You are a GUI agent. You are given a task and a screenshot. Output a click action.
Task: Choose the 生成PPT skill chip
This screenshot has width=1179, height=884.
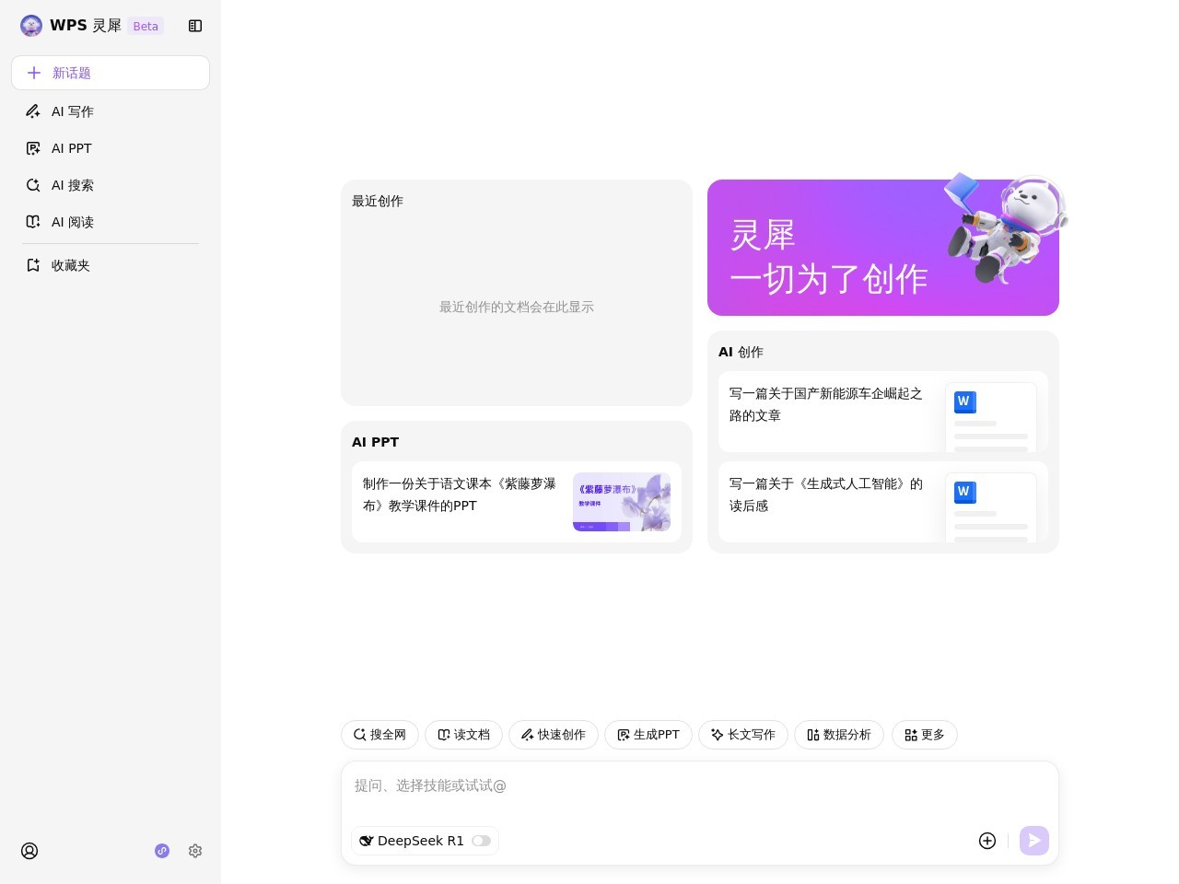point(648,735)
